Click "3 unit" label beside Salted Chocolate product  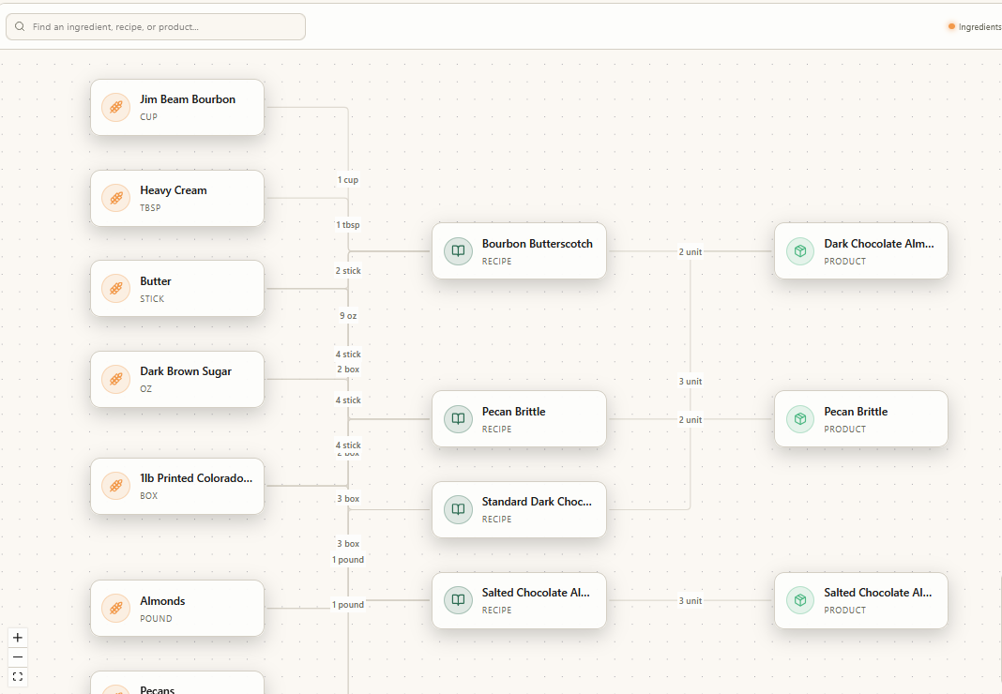pyautogui.click(x=691, y=601)
